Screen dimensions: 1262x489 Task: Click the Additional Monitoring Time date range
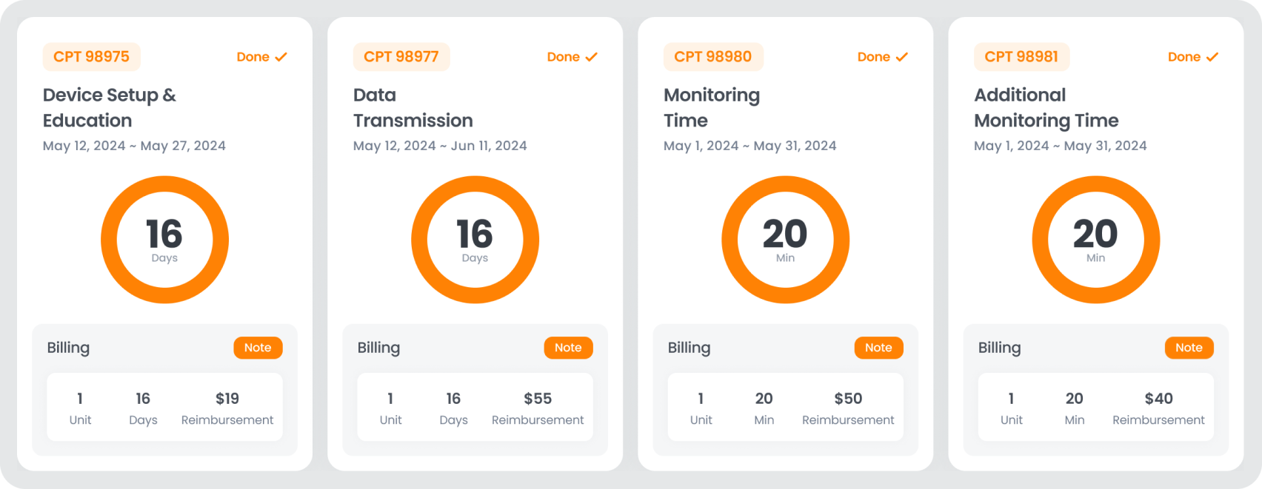1060,146
